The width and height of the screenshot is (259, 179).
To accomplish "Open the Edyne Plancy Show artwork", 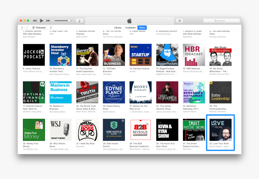I will (x=114, y=92).
